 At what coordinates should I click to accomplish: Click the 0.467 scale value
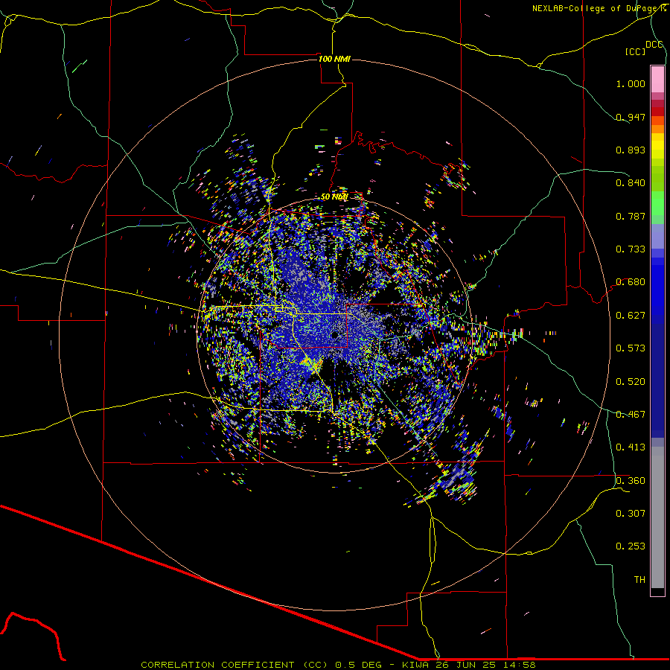(x=631, y=415)
